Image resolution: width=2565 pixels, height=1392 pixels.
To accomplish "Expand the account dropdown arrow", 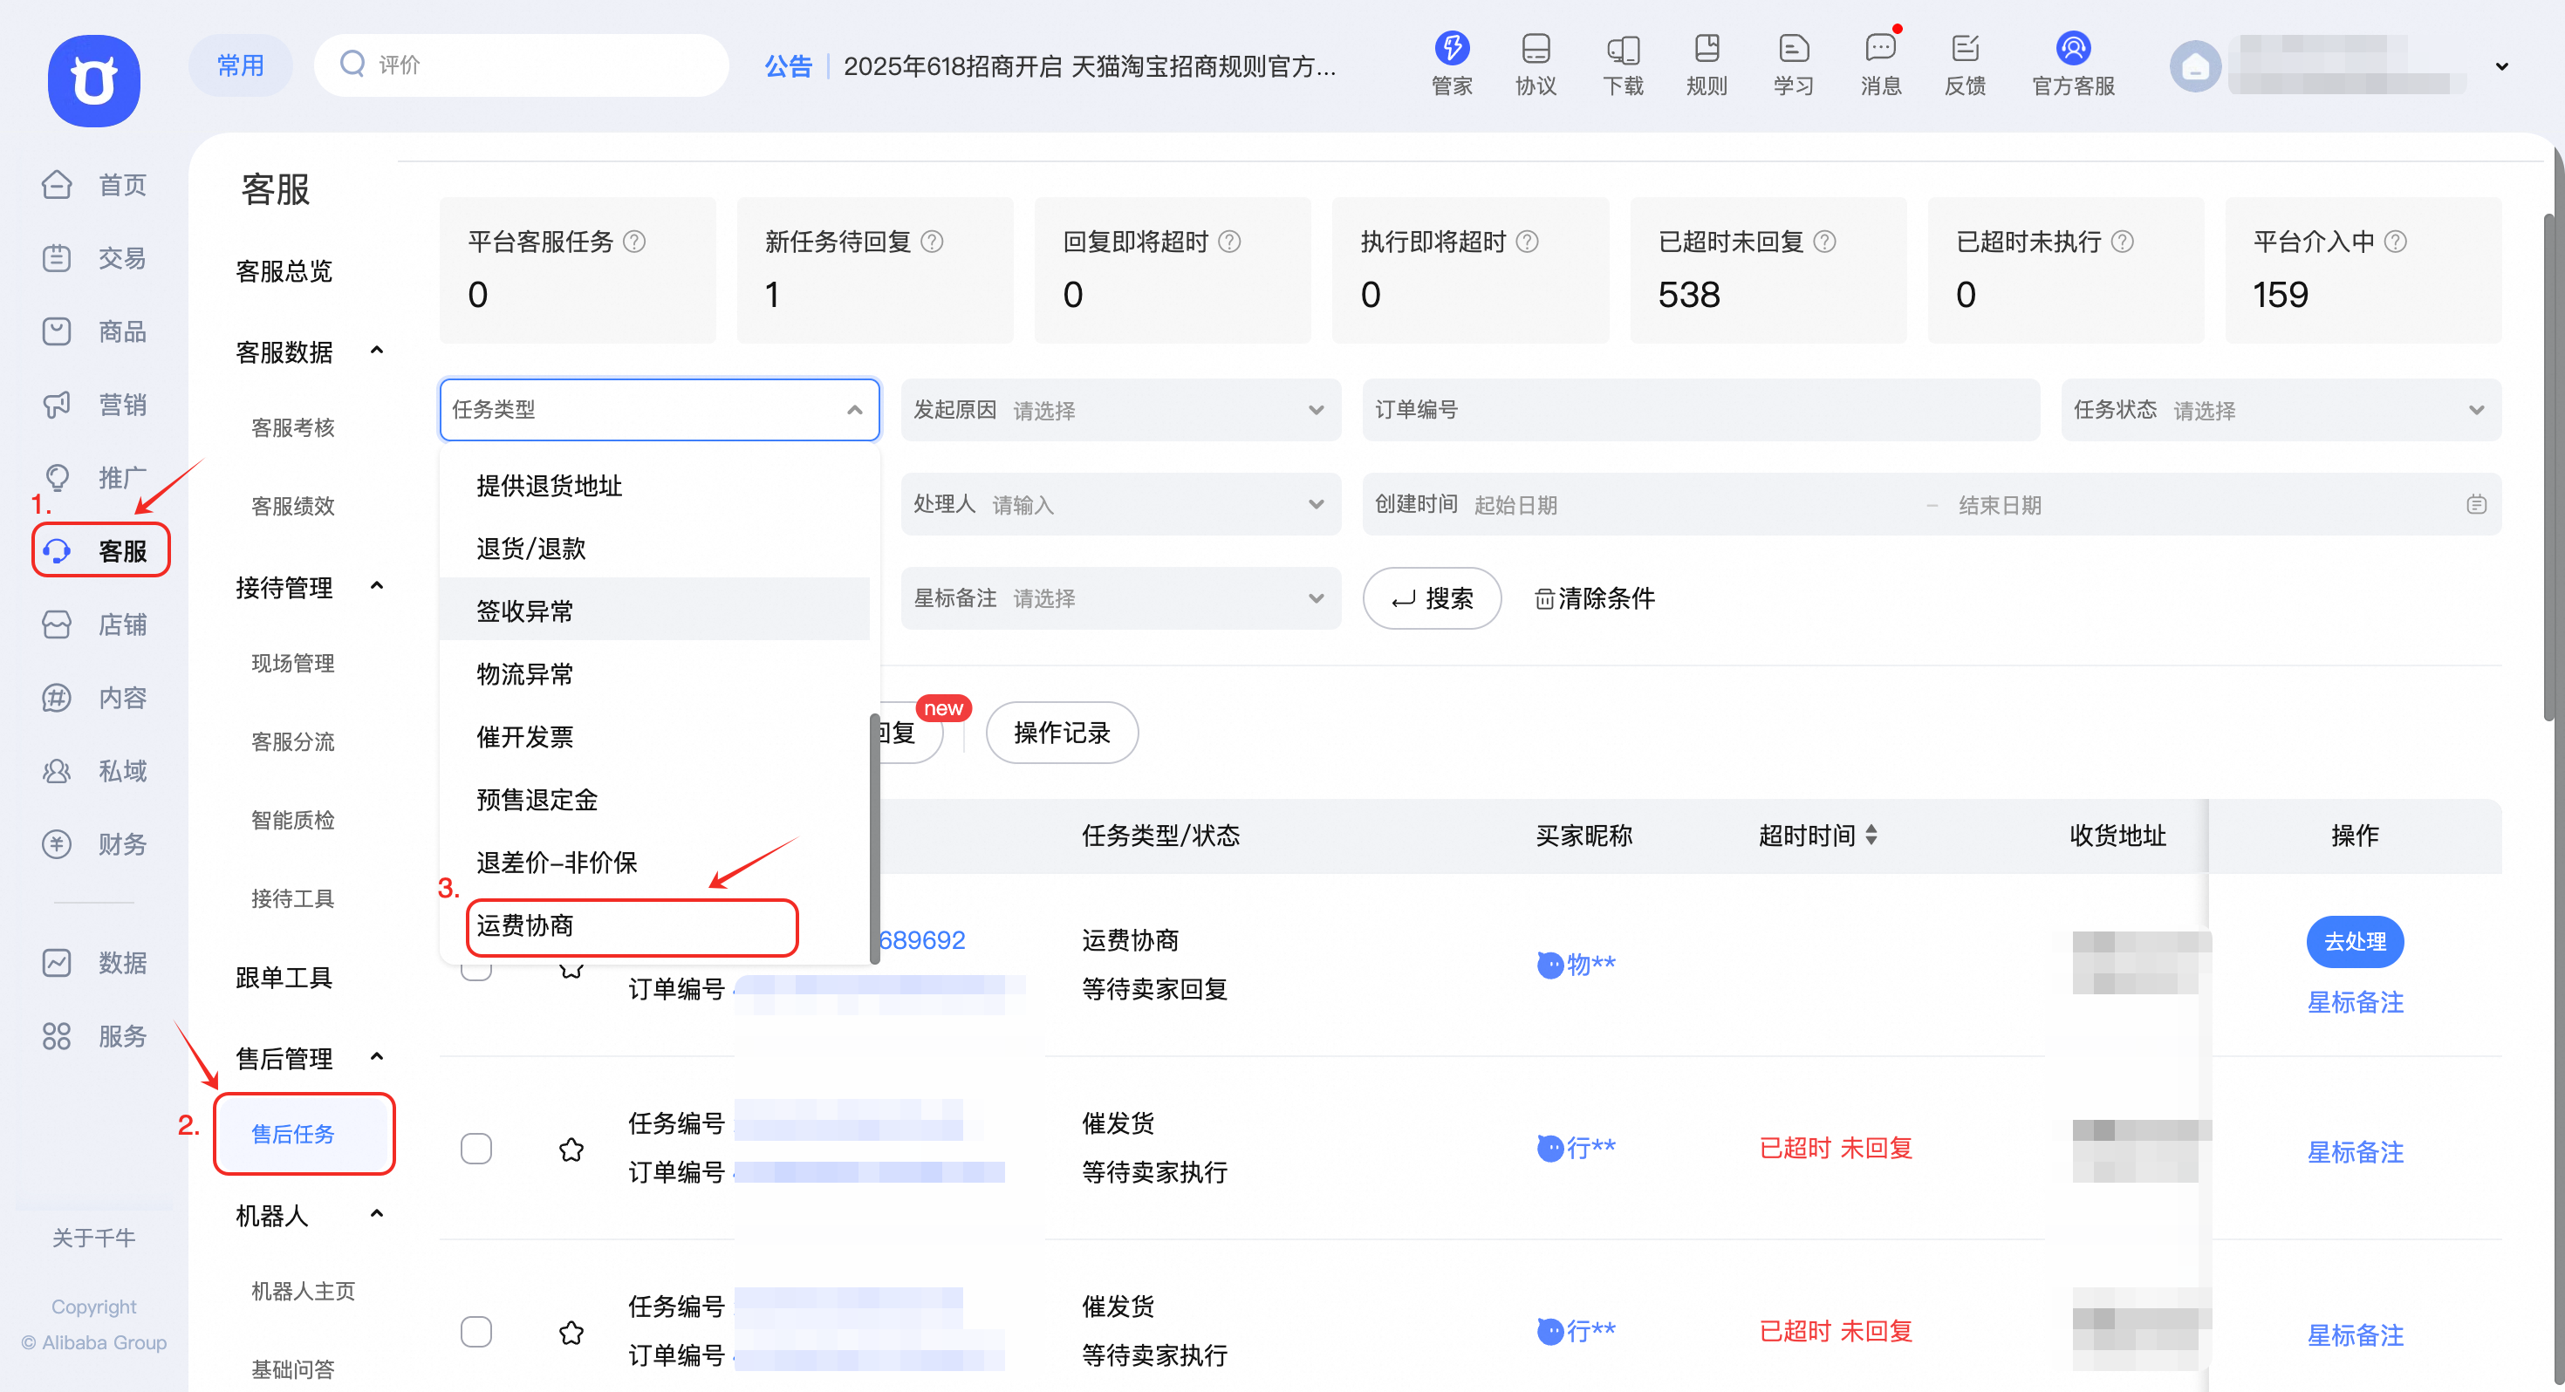I will (x=2501, y=66).
